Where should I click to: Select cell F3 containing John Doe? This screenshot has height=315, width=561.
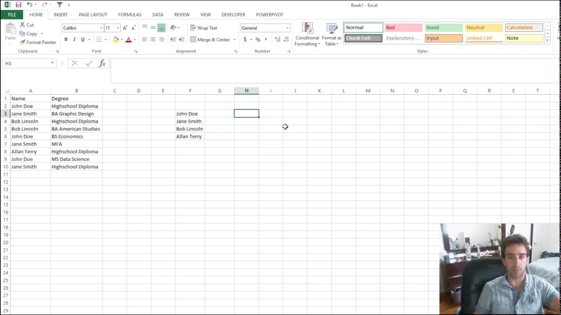click(x=190, y=114)
